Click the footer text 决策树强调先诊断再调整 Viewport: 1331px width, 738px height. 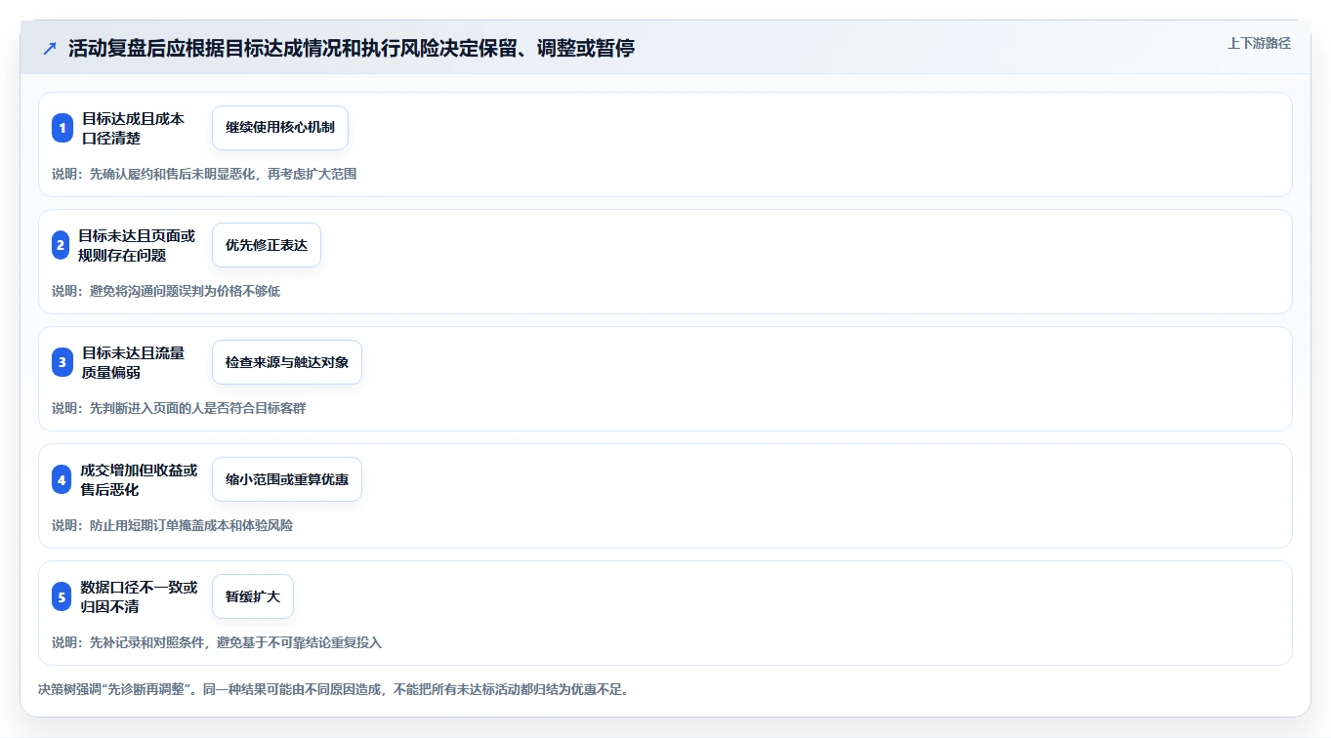(x=114, y=689)
